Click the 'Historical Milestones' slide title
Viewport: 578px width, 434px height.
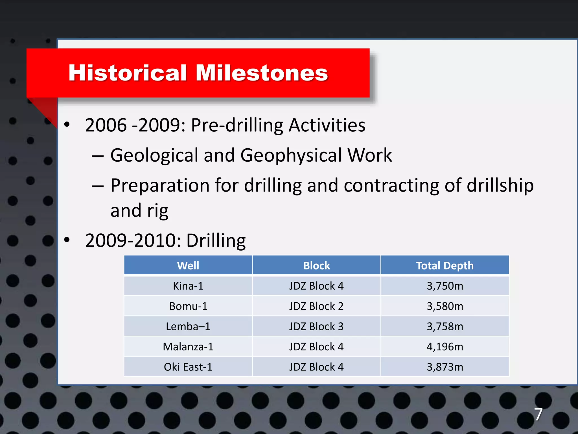tap(198, 73)
